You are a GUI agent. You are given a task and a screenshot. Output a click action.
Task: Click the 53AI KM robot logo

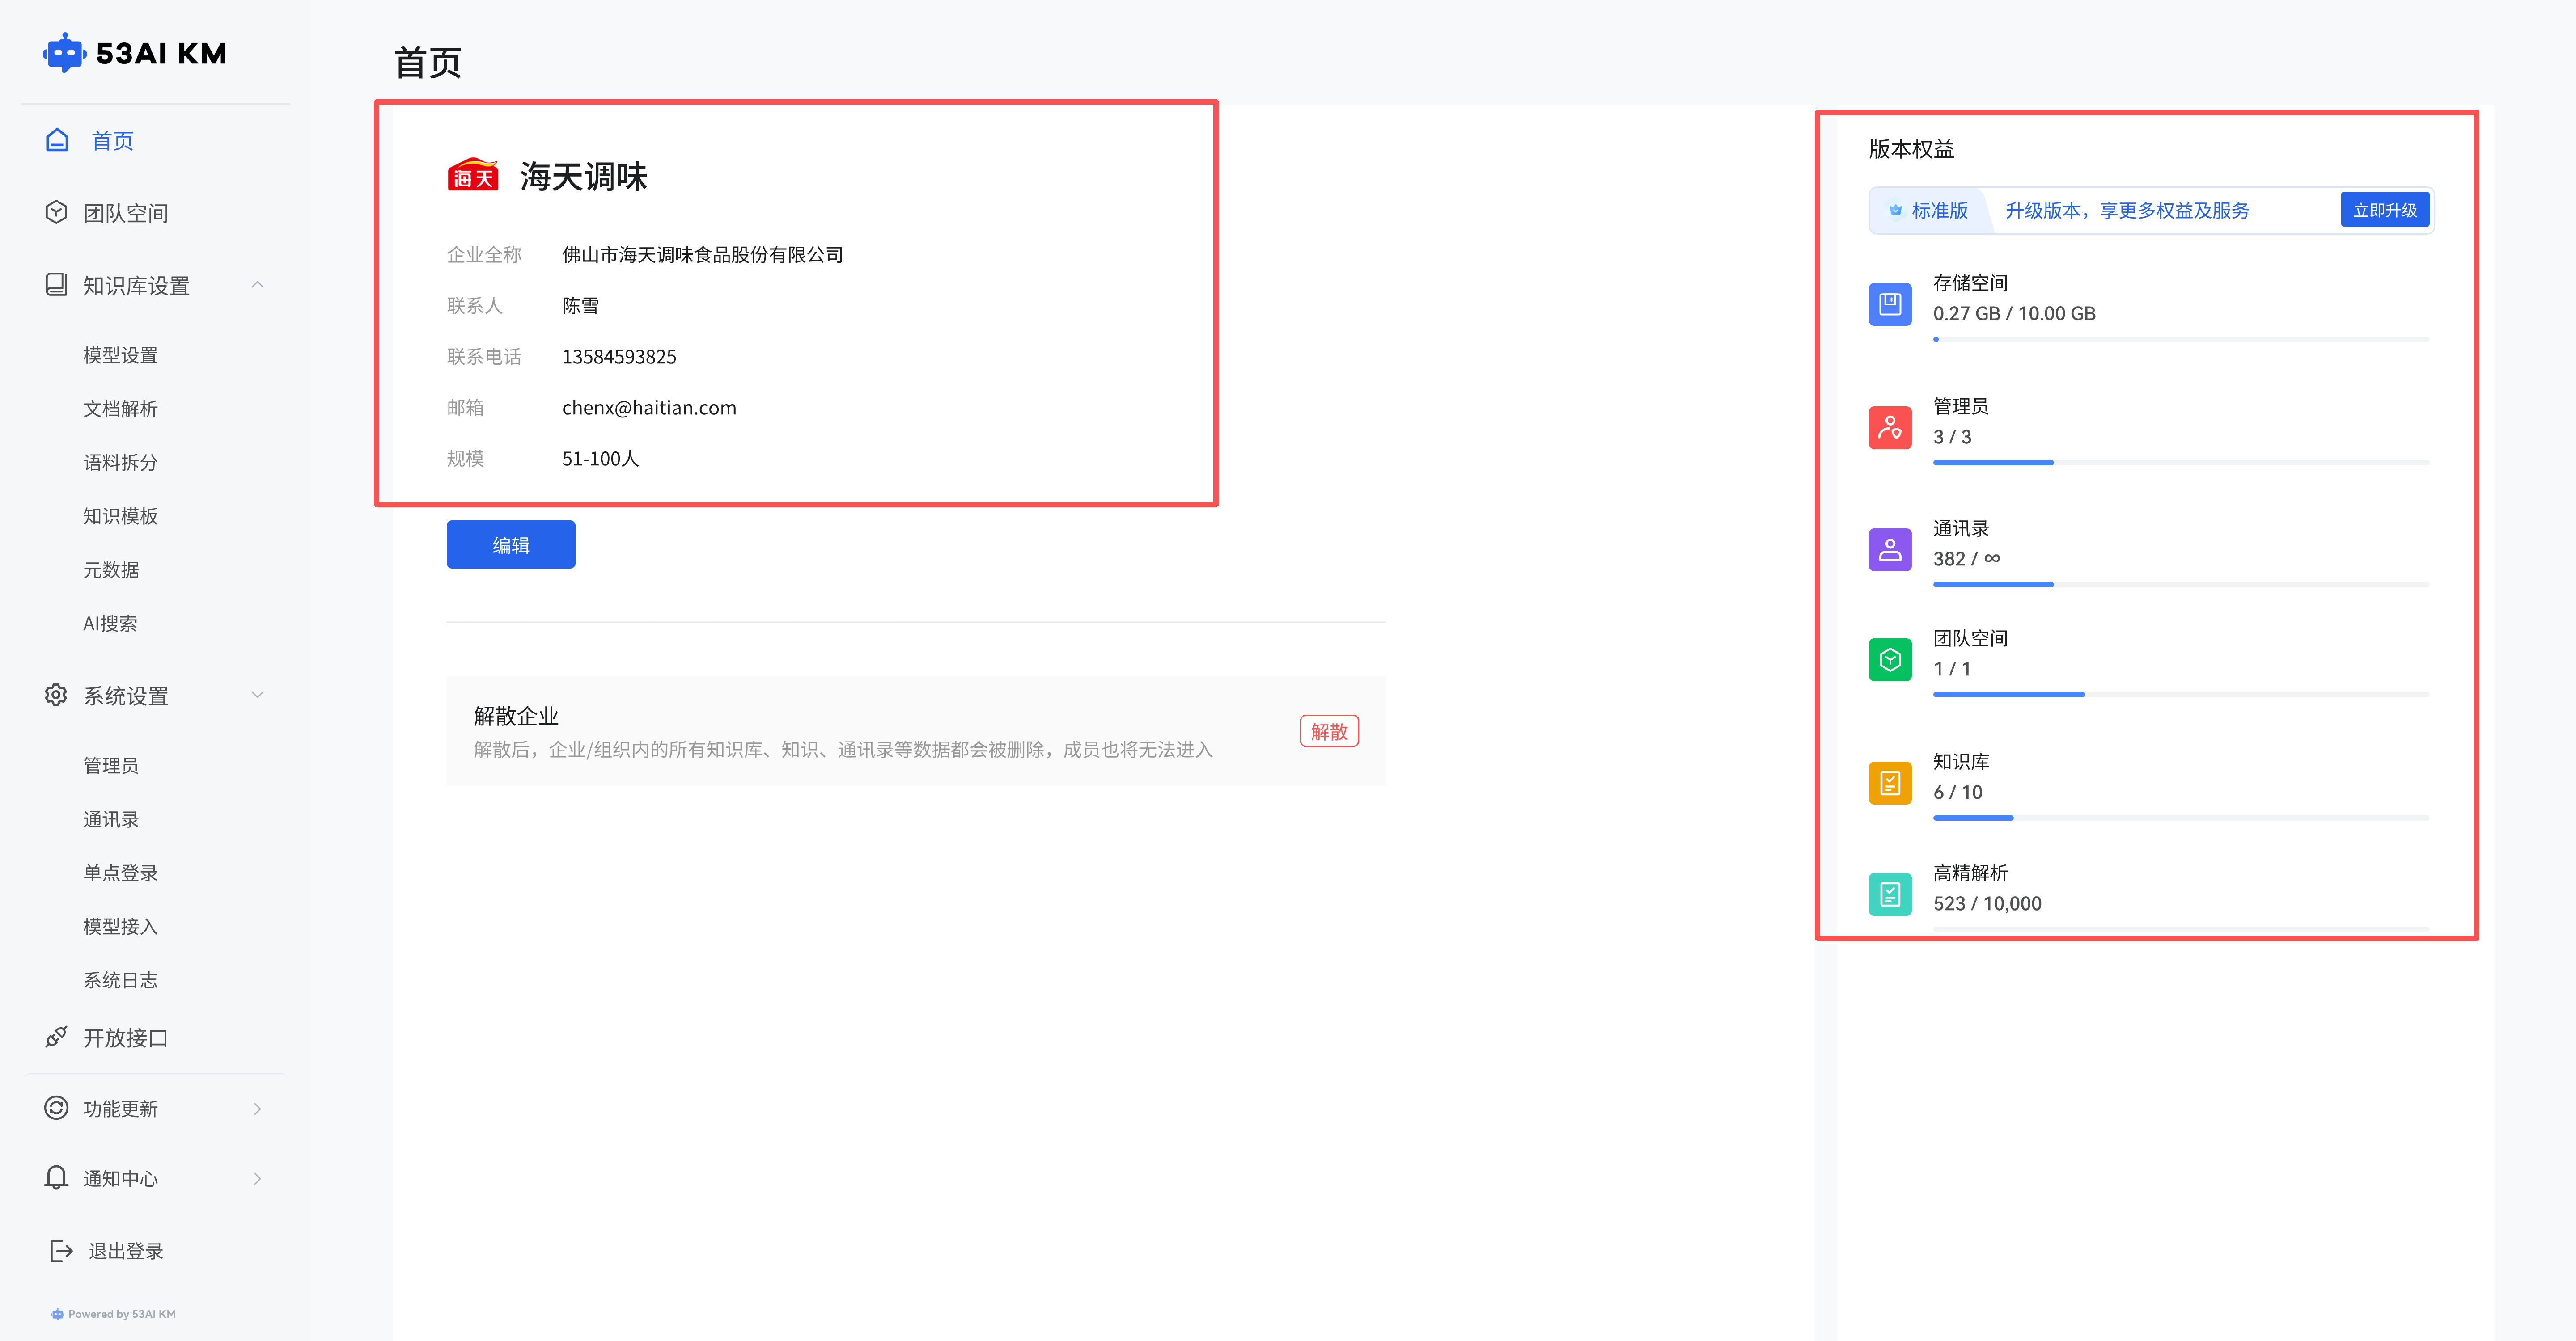click(x=64, y=53)
